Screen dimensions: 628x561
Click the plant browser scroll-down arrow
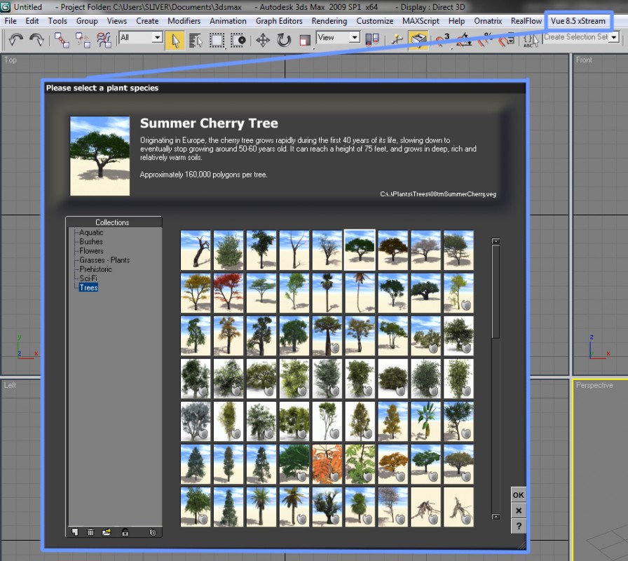click(x=496, y=517)
